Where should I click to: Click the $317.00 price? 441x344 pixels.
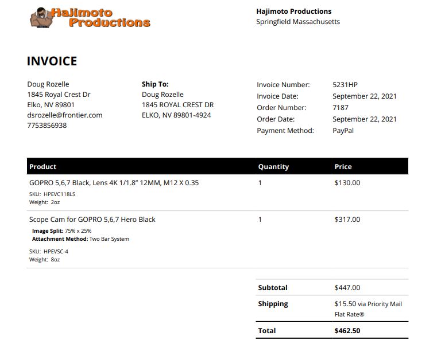[x=347, y=220]
